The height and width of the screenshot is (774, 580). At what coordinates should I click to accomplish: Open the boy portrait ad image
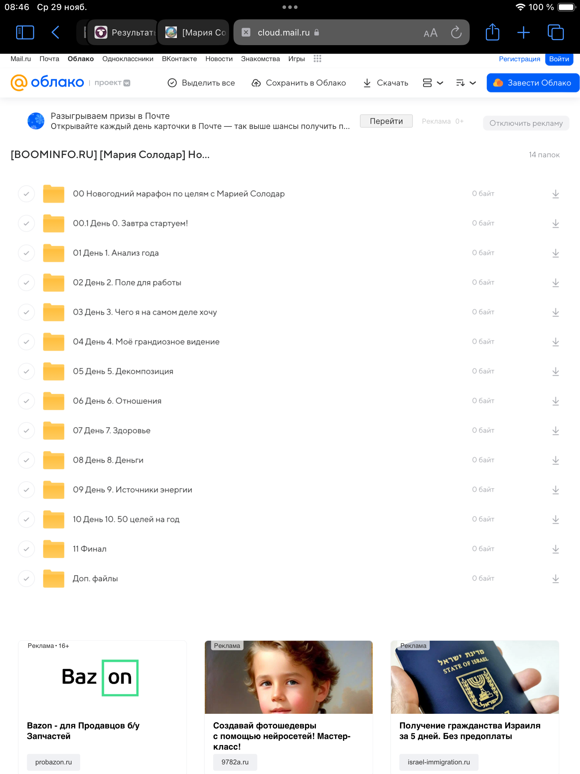[289, 677]
